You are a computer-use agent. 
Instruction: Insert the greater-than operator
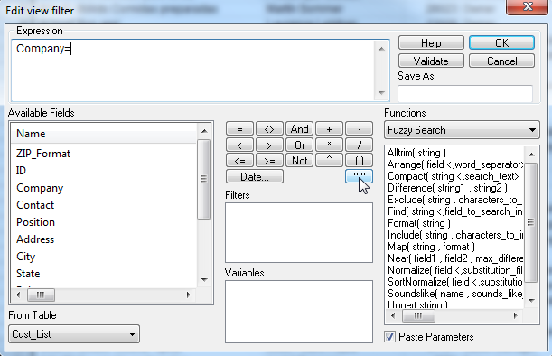click(x=269, y=145)
